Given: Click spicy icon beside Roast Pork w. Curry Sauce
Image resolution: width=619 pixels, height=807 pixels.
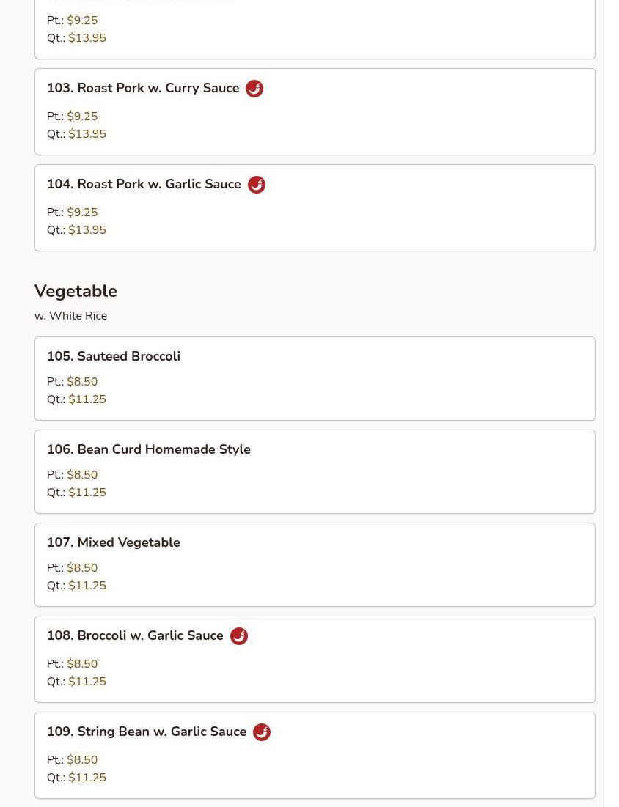Looking at the screenshot, I should click(x=254, y=89).
